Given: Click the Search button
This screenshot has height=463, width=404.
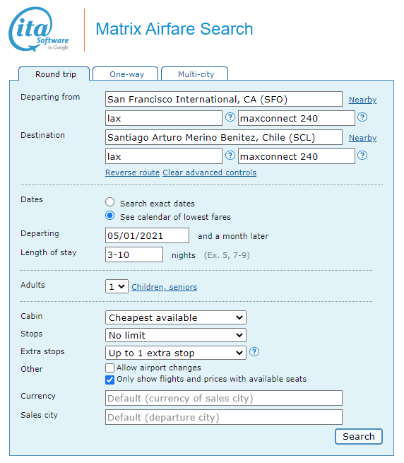Looking at the screenshot, I should (359, 436).
